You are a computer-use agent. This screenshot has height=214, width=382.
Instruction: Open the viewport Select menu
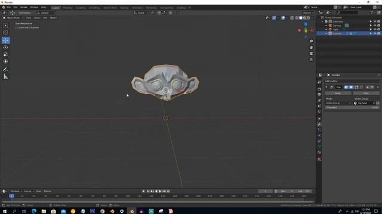37,18
